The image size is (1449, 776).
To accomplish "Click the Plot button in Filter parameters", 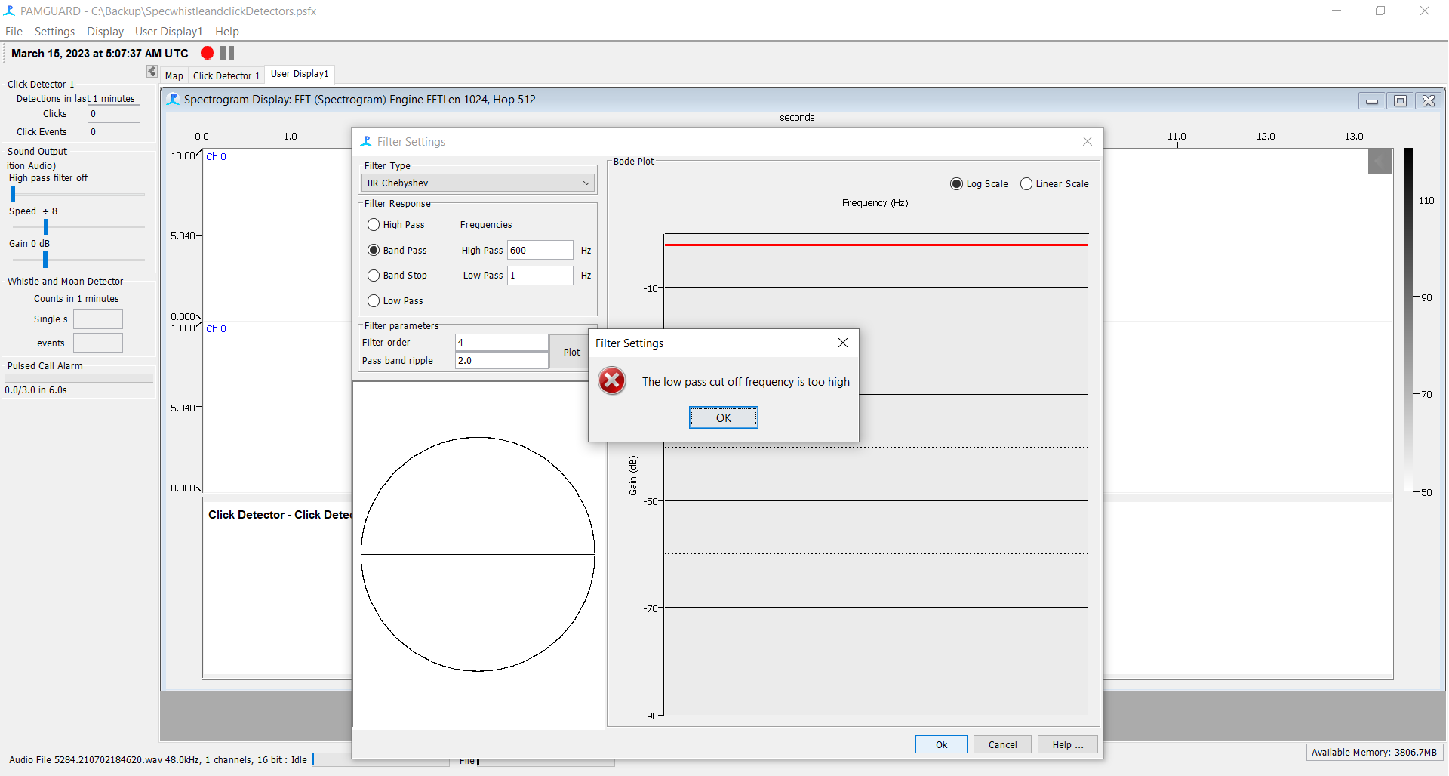I will 571,352.
